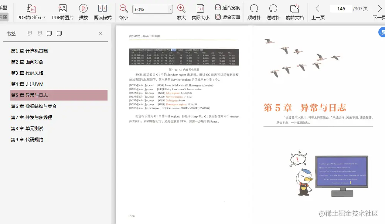
Task: Click the add bookmark icon
Action: pos(50,33)
